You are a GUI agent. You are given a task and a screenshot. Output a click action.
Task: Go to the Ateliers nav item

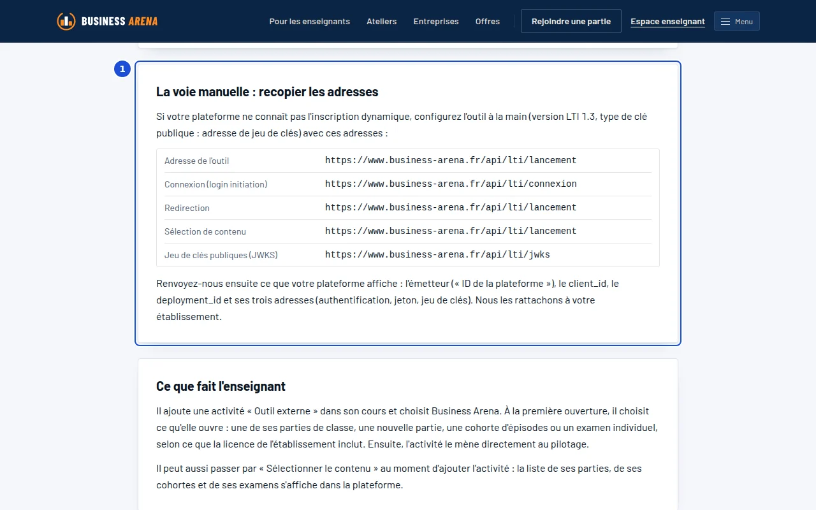coord(382,22)
